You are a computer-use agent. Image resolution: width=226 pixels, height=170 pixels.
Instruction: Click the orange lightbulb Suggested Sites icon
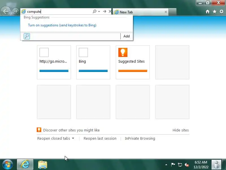tap(123, 52)
